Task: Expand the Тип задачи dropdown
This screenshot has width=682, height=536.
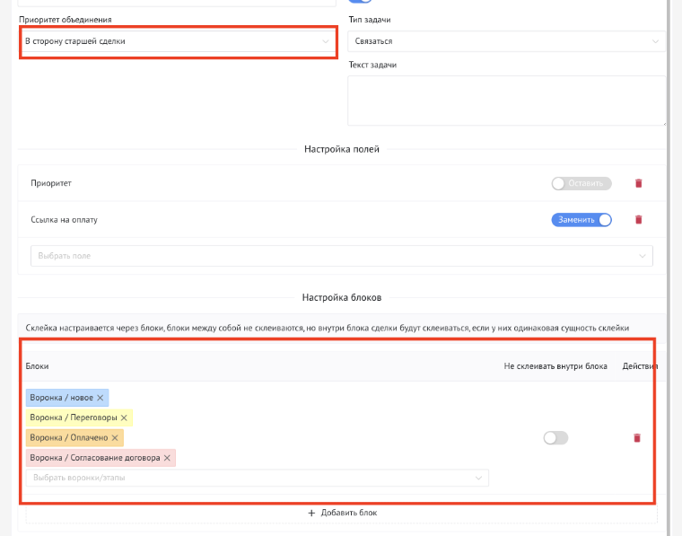Action: (506, 41)
